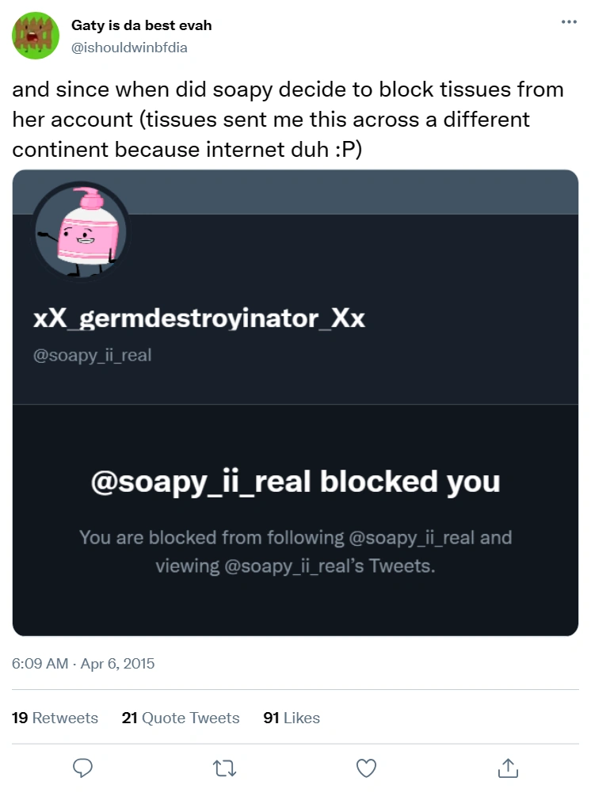Image resolution: width=591 pixels, height=804 pixels.
Task: Click the xX_germdestroyinator_Xx display name
Action: 199,318
